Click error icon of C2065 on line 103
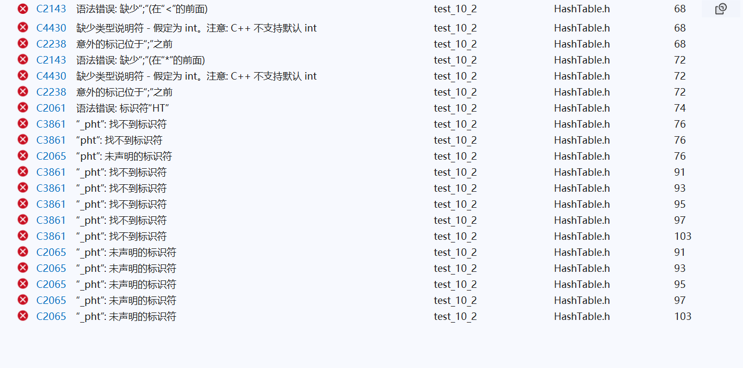743x368 pixels. click(22, 316)
